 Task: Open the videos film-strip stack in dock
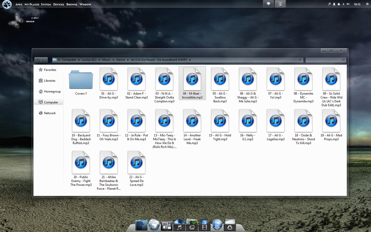(x=205, y=225)
